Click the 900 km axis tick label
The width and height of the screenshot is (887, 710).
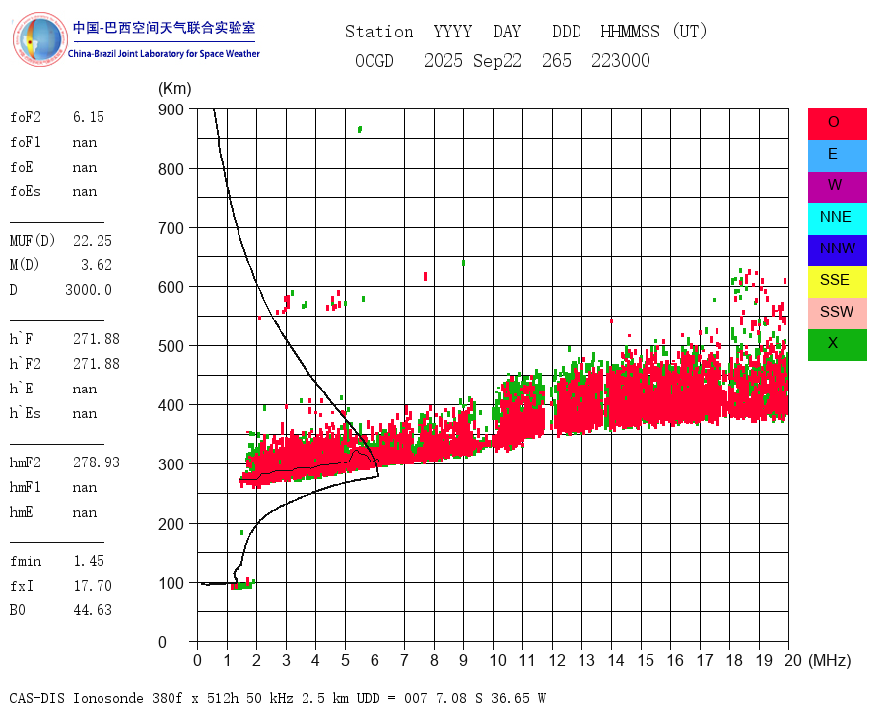point(171,109)
